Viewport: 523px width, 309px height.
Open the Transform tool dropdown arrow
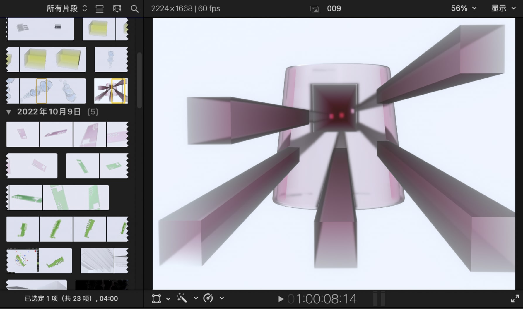168,299
